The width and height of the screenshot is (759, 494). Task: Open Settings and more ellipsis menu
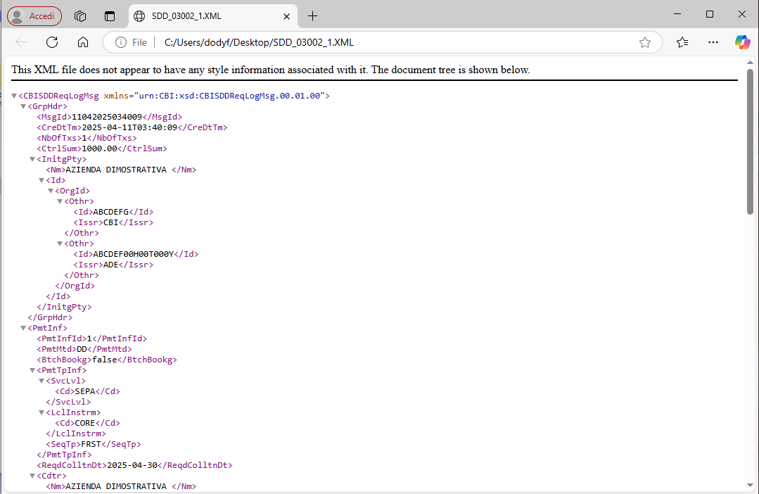(x=713, y=42)
